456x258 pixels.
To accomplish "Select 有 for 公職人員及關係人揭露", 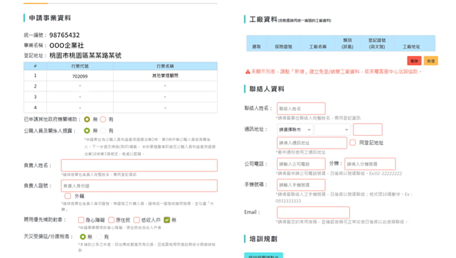I will 103,131.
